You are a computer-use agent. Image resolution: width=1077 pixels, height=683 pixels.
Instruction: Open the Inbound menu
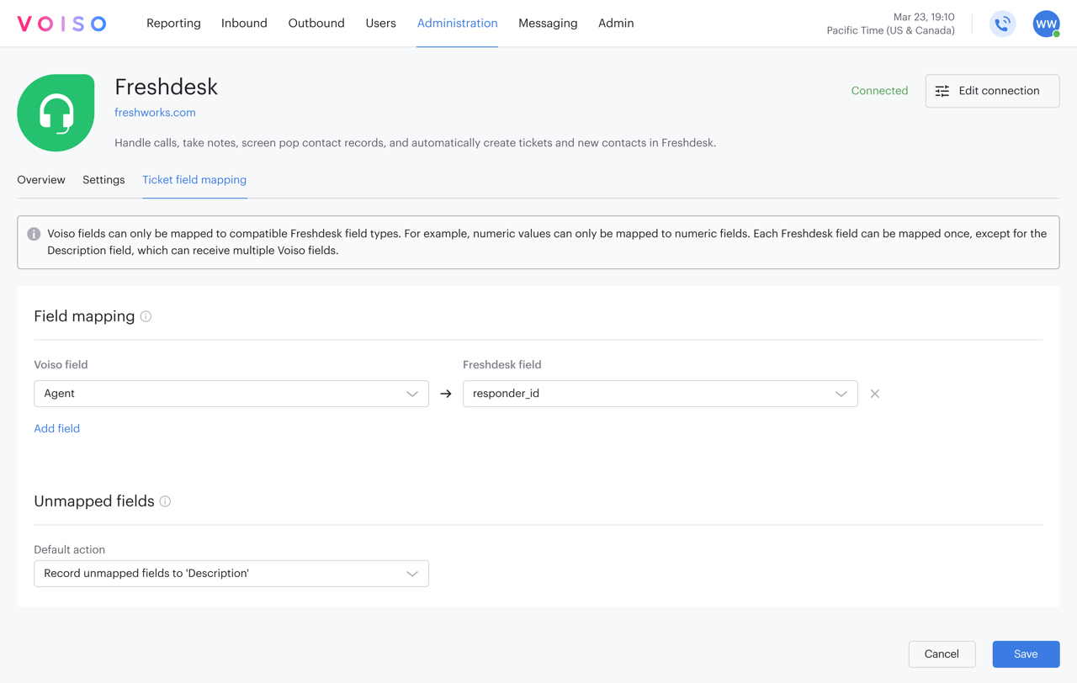(244, 24)
